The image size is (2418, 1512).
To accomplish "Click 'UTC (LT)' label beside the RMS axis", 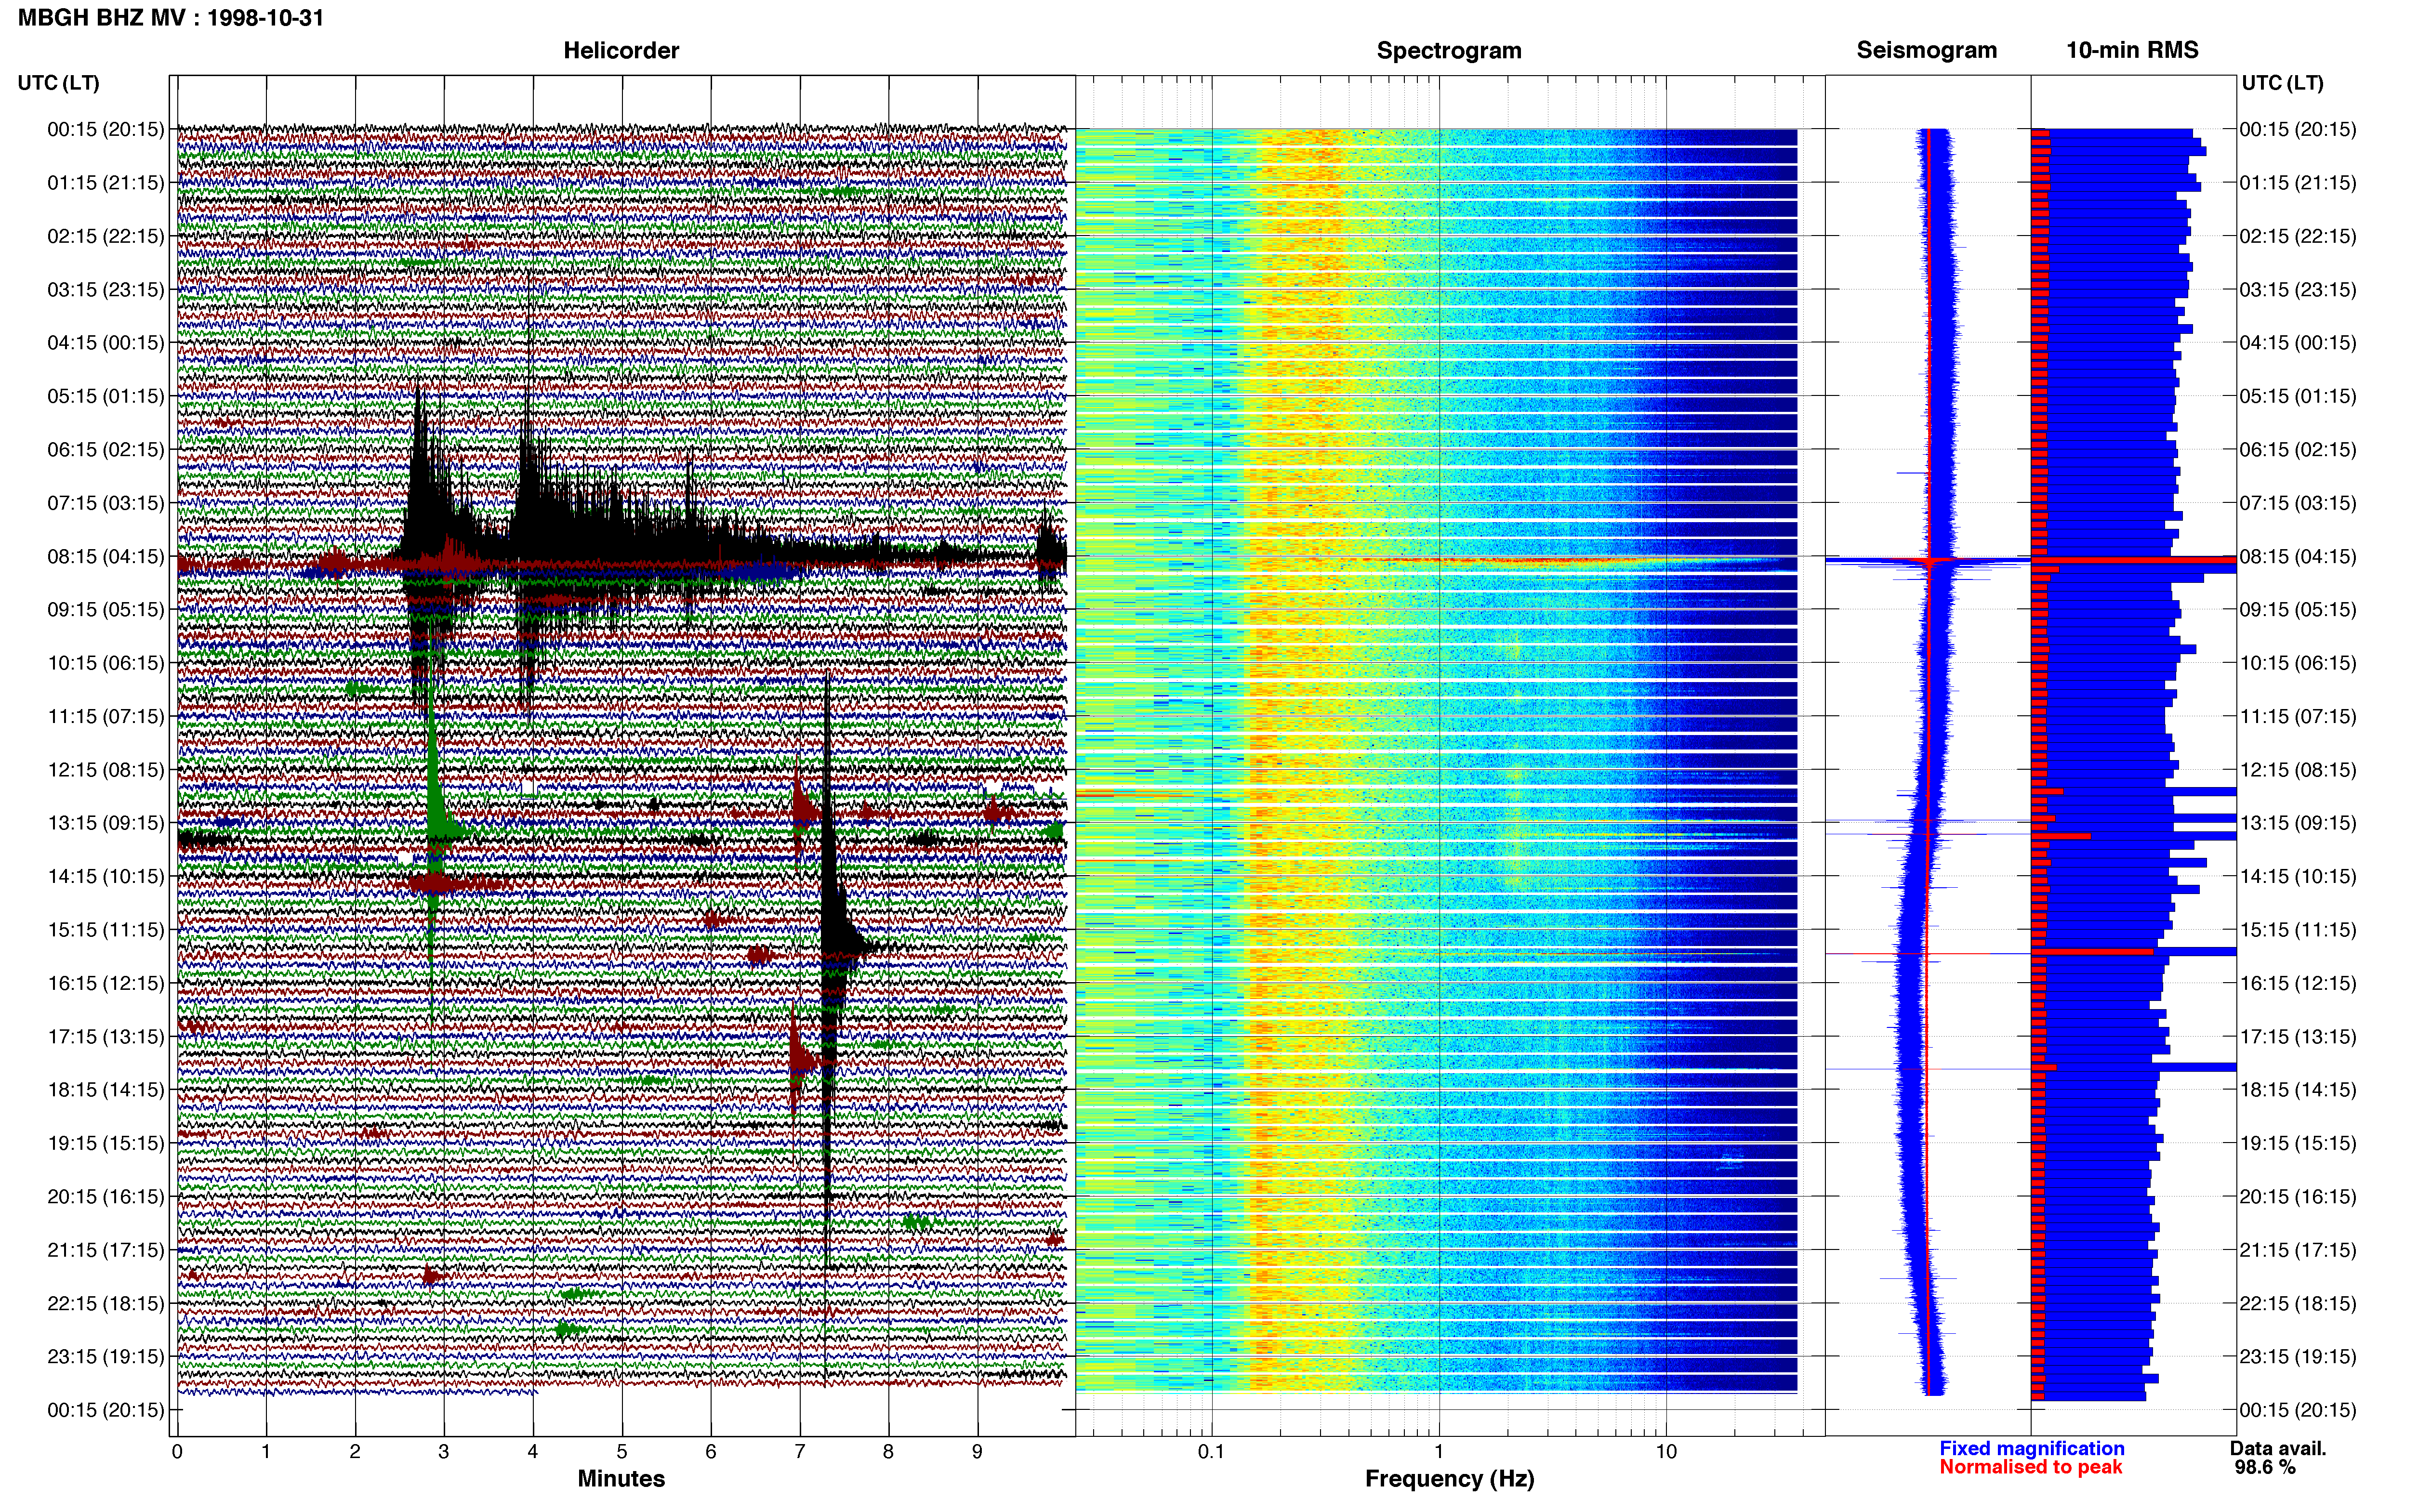I will (x=2282, y=83).
